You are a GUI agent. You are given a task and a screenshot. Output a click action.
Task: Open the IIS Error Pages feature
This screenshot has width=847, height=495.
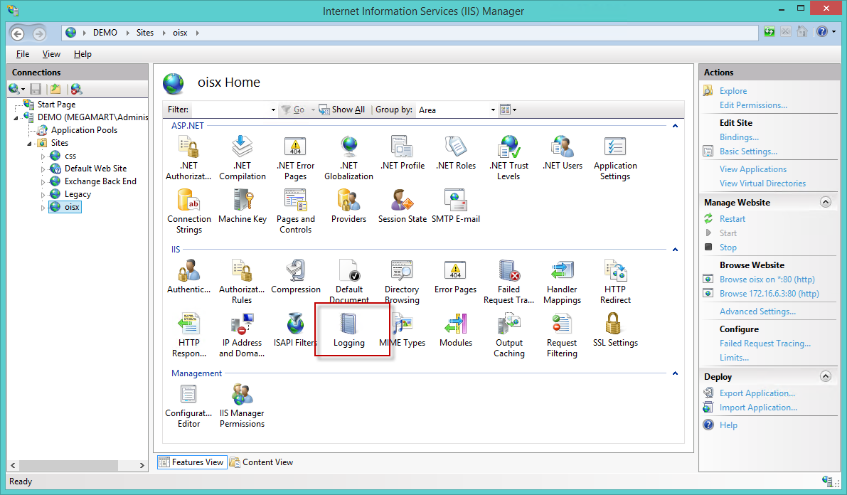coord(455,277)
